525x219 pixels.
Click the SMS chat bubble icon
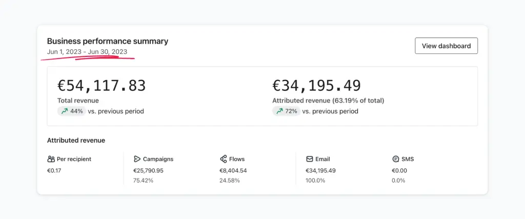click(x=395, y=159)
